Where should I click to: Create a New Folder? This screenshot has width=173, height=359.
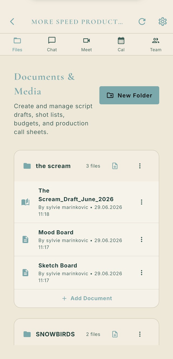(129, 95)
